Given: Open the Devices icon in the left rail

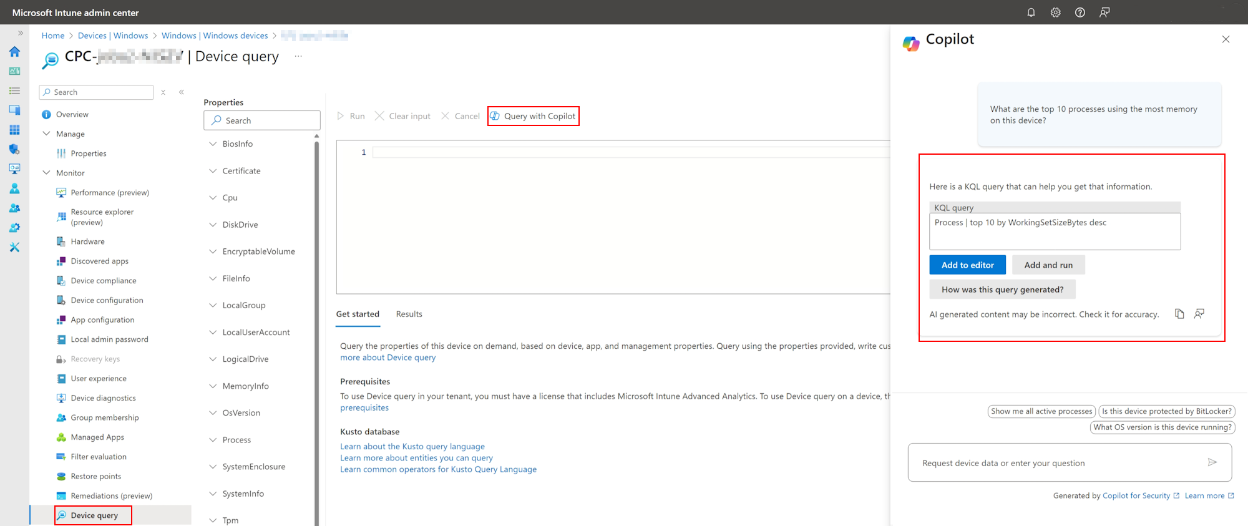Looking at the screenshot, I should [14, 110].
